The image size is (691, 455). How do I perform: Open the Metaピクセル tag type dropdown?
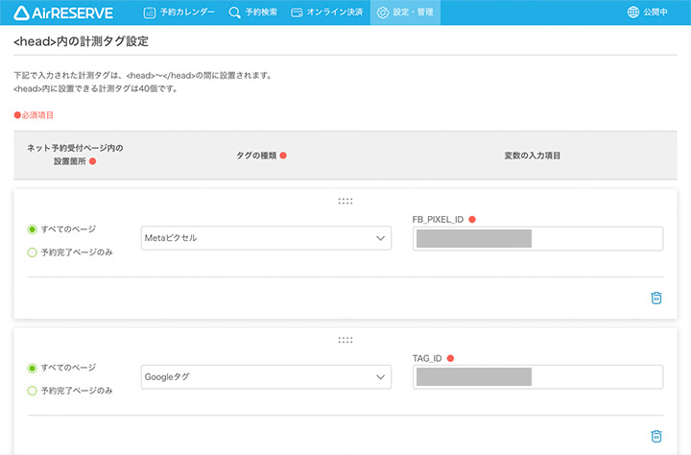coord(266,238)
